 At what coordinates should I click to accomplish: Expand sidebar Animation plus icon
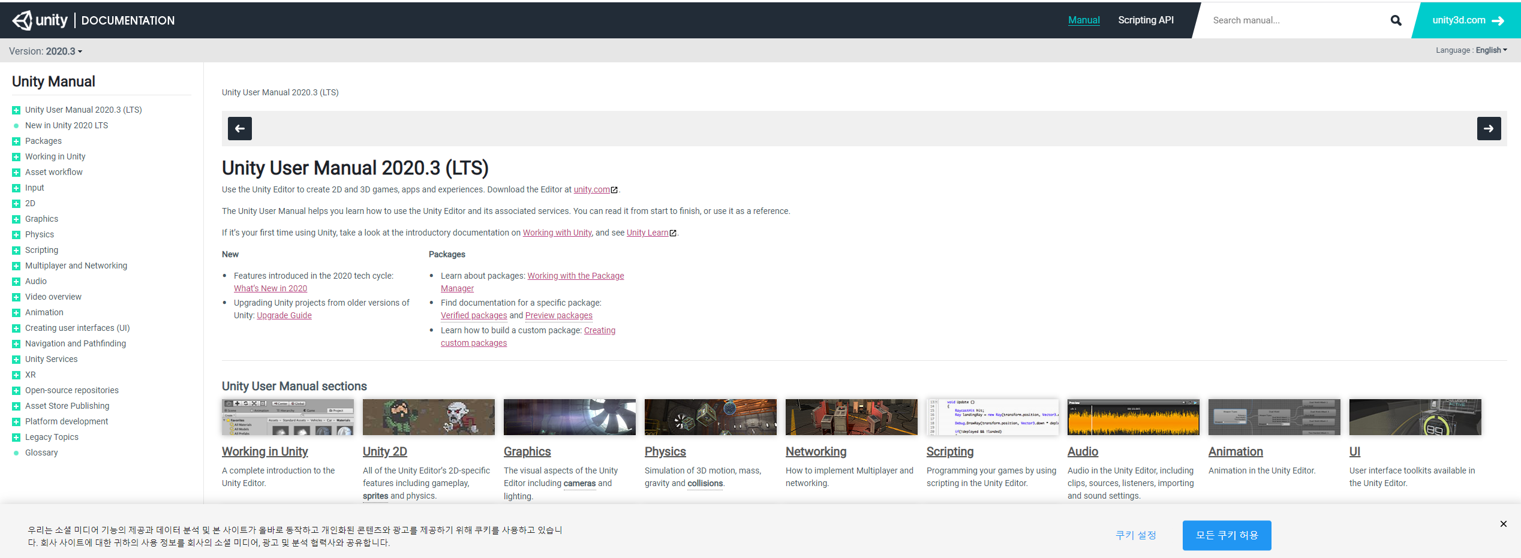click(x=16, y=313)
